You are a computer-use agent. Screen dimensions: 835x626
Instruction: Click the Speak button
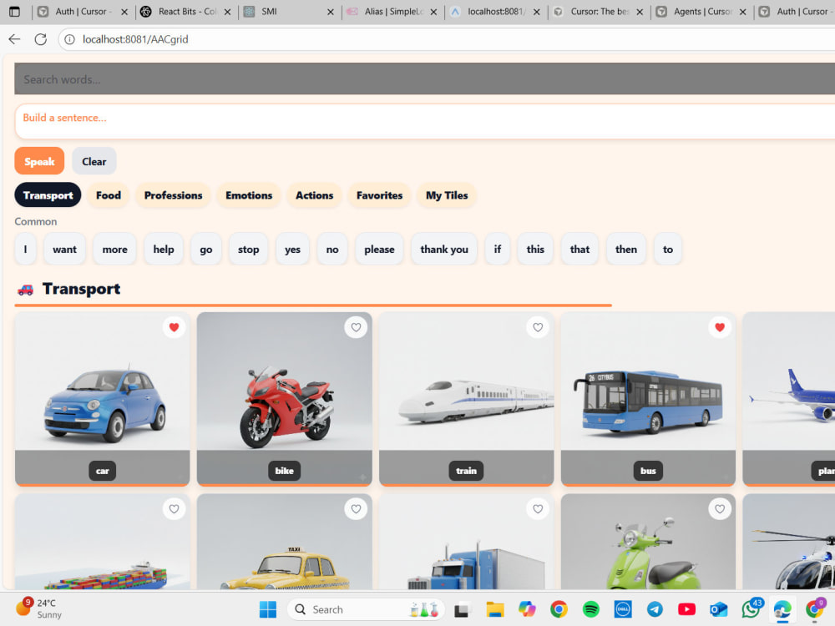39,161
